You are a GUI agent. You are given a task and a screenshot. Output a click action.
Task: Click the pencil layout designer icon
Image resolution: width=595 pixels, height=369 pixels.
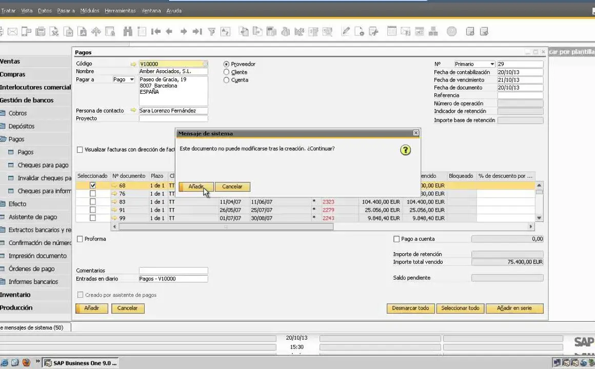click(x=345, y=31)
